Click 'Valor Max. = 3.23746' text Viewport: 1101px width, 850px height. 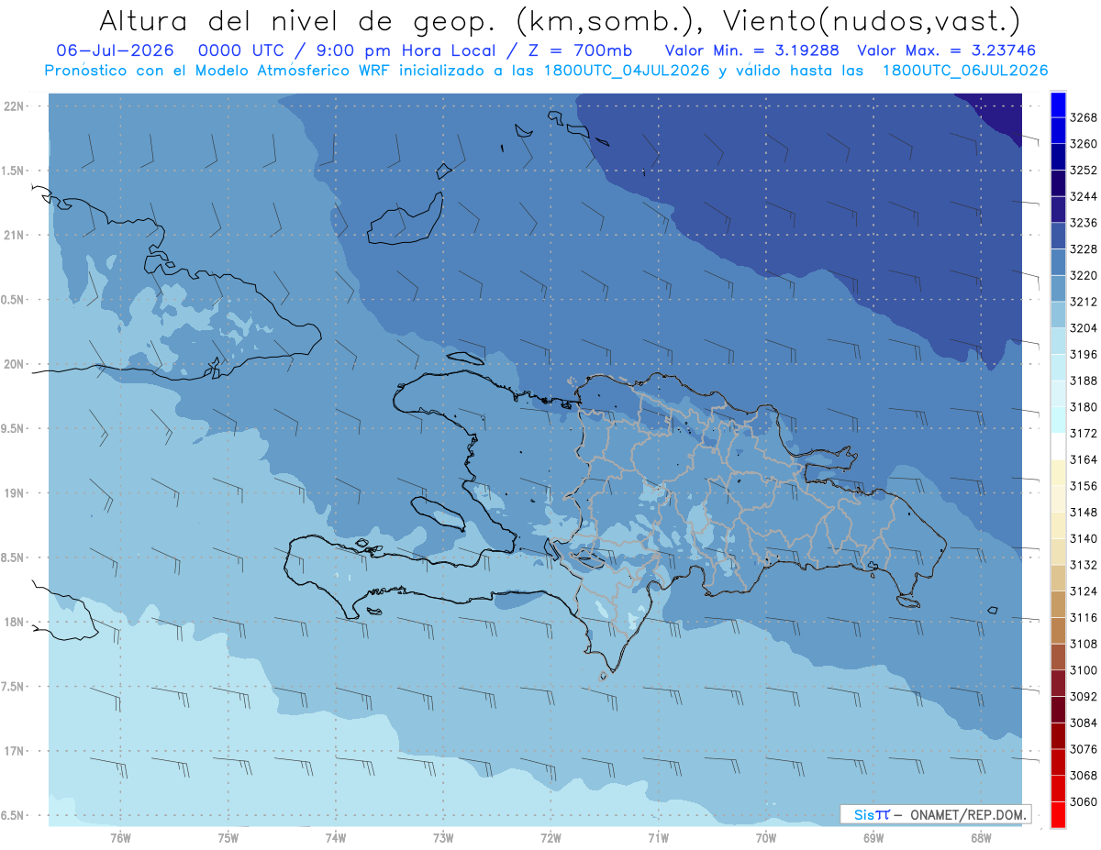(x=949, y=50)
